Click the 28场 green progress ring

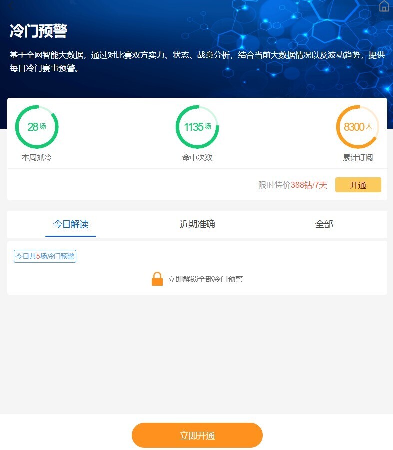click(37, 127)
